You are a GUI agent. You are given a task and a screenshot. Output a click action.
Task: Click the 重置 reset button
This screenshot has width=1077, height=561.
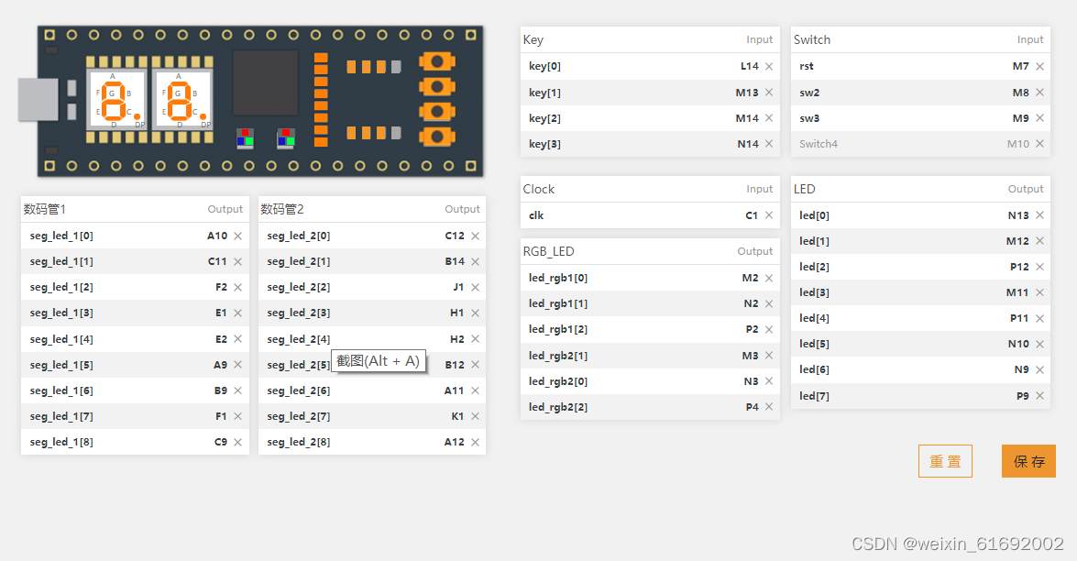point(945,461)
